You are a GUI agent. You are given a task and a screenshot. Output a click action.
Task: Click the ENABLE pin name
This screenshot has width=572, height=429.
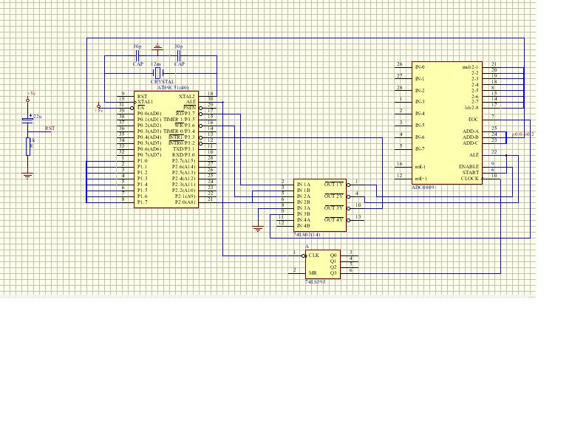[x=469, y=167]
